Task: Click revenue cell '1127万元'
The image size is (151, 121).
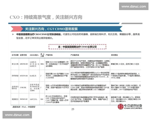Action: 34,99
